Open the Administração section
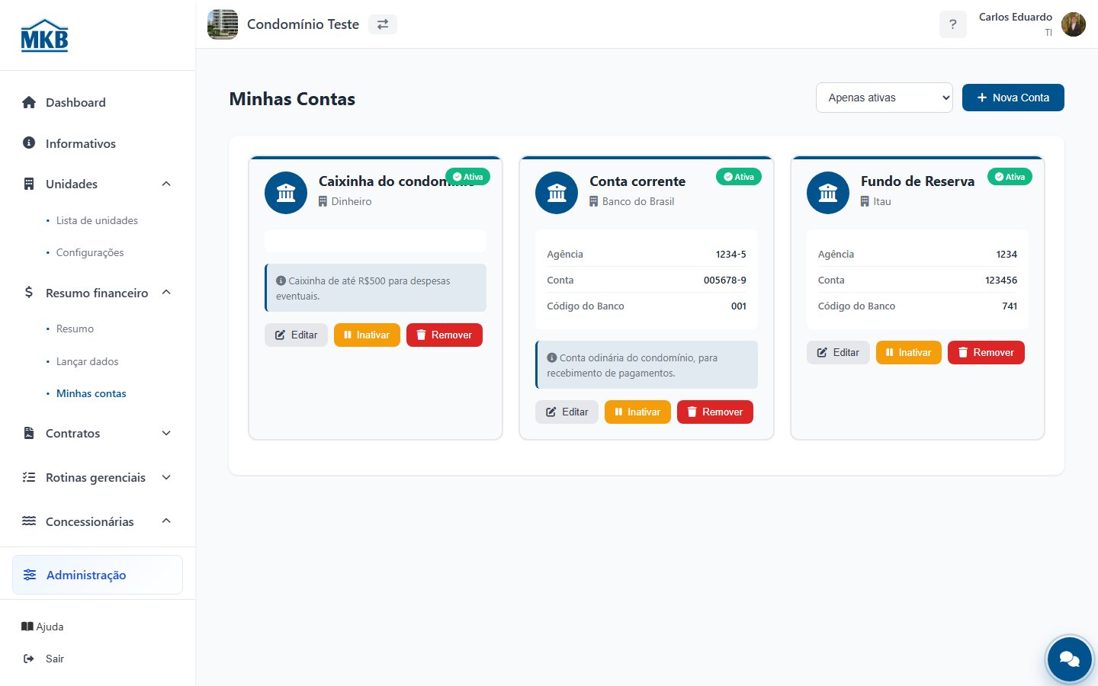 [98, 575]
